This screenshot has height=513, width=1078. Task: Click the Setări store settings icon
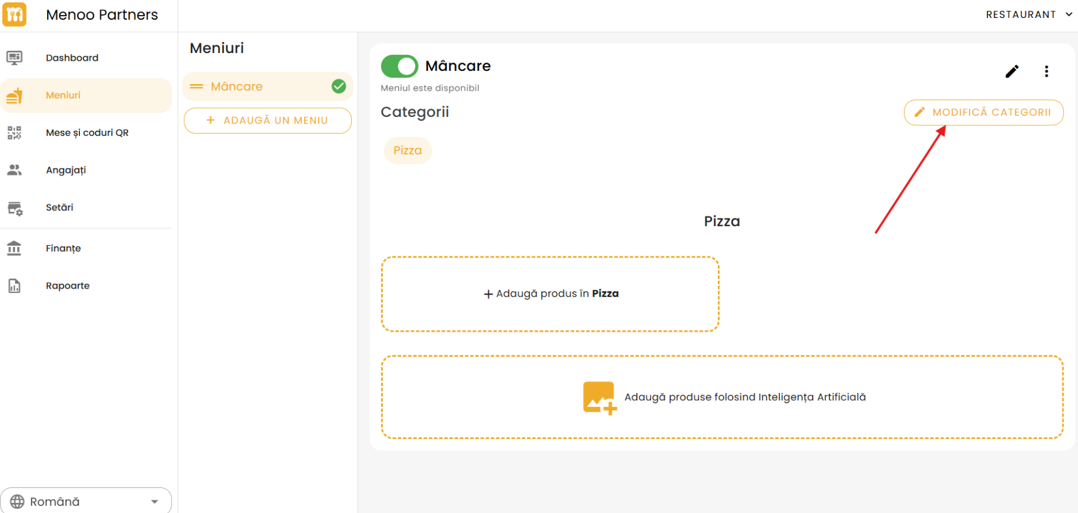pos(14,208)
